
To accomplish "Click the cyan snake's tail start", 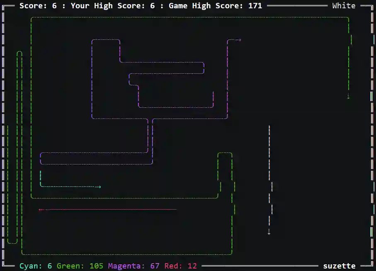I will 41,172.
